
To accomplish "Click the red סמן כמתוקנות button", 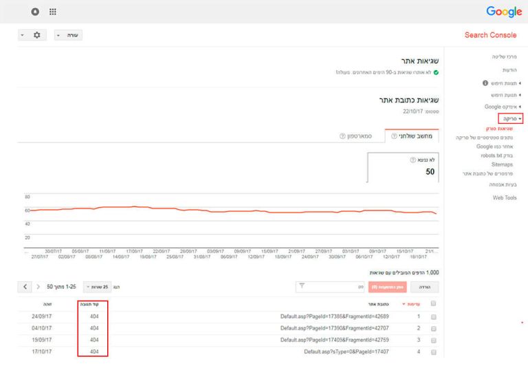I will pyautogui.click(x=388, y=287).
